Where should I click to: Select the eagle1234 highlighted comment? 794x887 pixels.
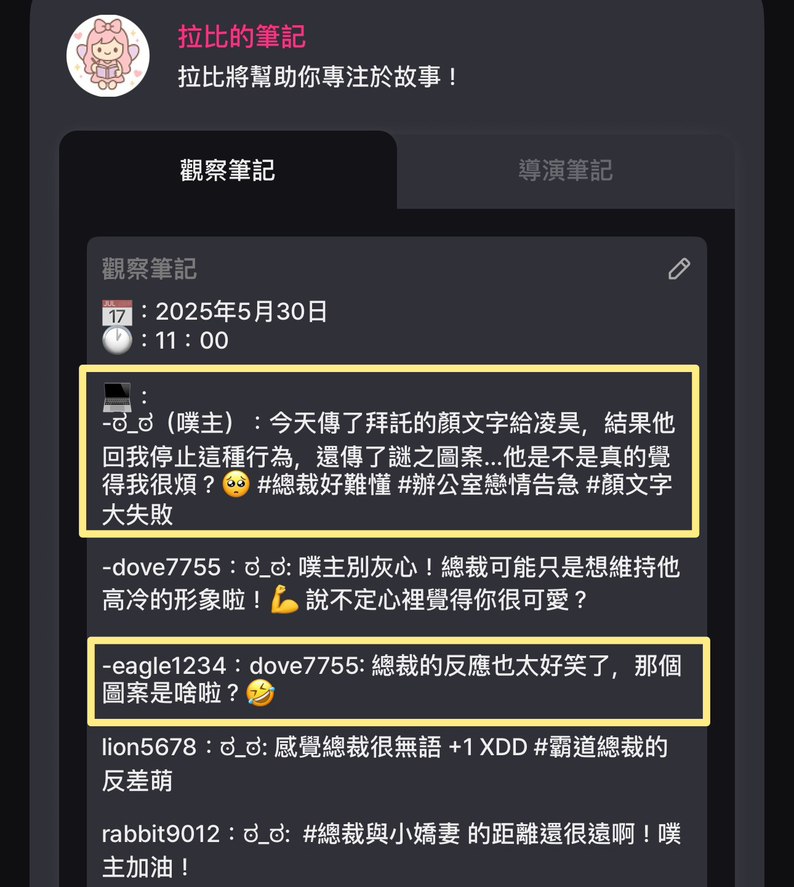tap(398, 681)
